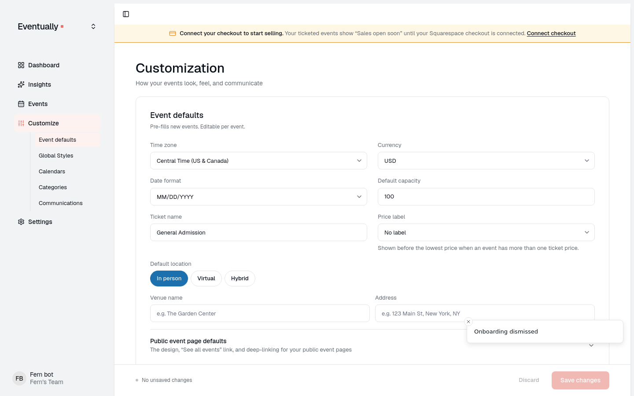Click the Events calendar icon

point(21,104)
